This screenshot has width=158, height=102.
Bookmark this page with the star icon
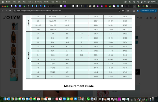pyautogui.click(x=123, y=11)
